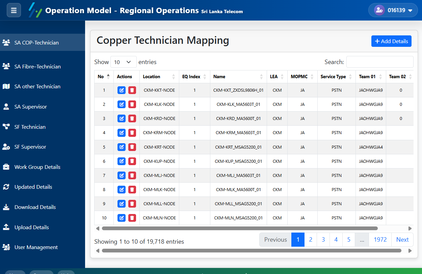This screenshot has width=422, height=274.
Task: Delete the CKM-KLK-NODE row with the trash icon
Action: 132,104
